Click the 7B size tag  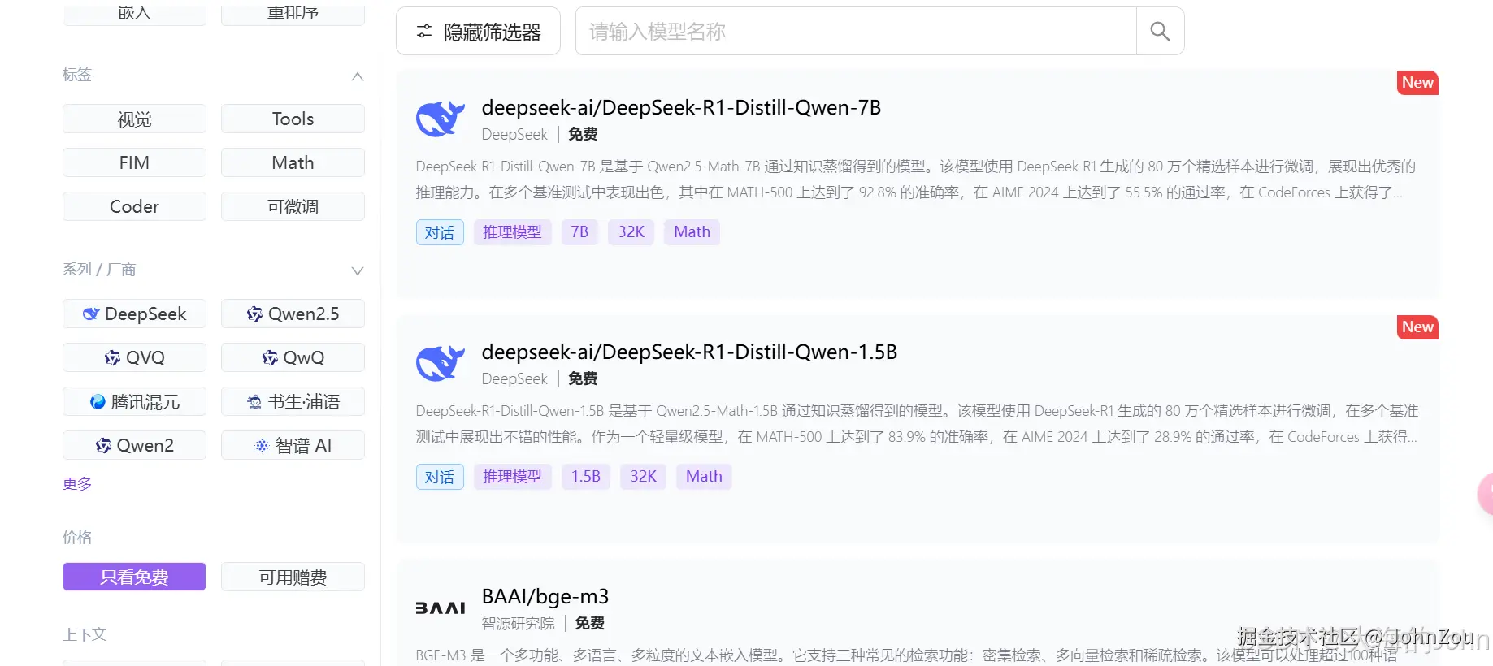coord(579,232)
